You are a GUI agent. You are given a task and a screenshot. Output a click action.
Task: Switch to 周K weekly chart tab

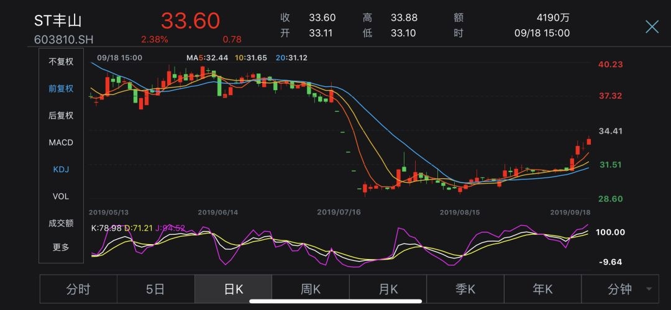[310, 289]
